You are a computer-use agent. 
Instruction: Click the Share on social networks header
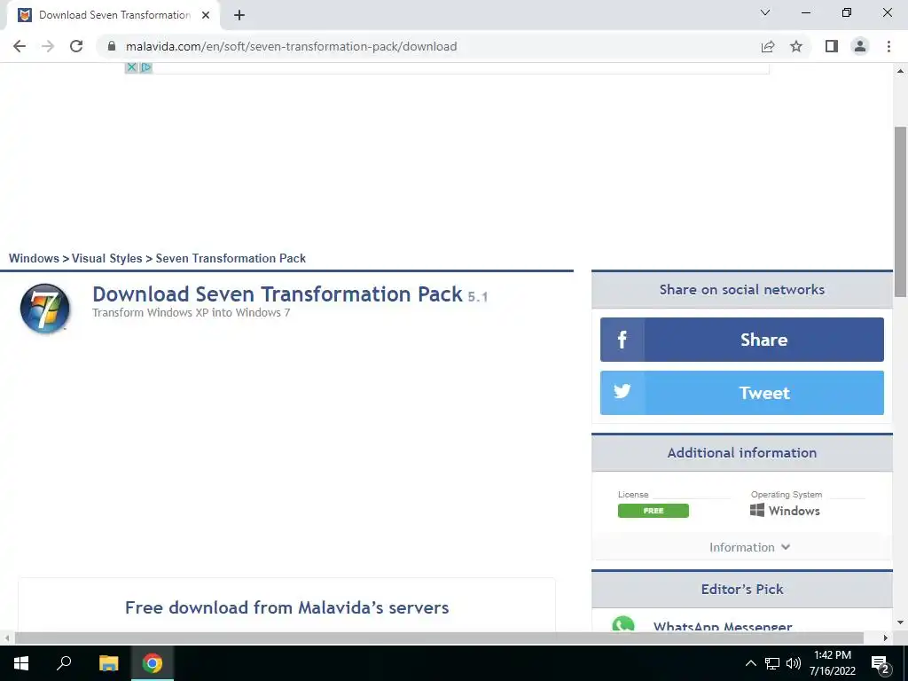pos(742,290)
